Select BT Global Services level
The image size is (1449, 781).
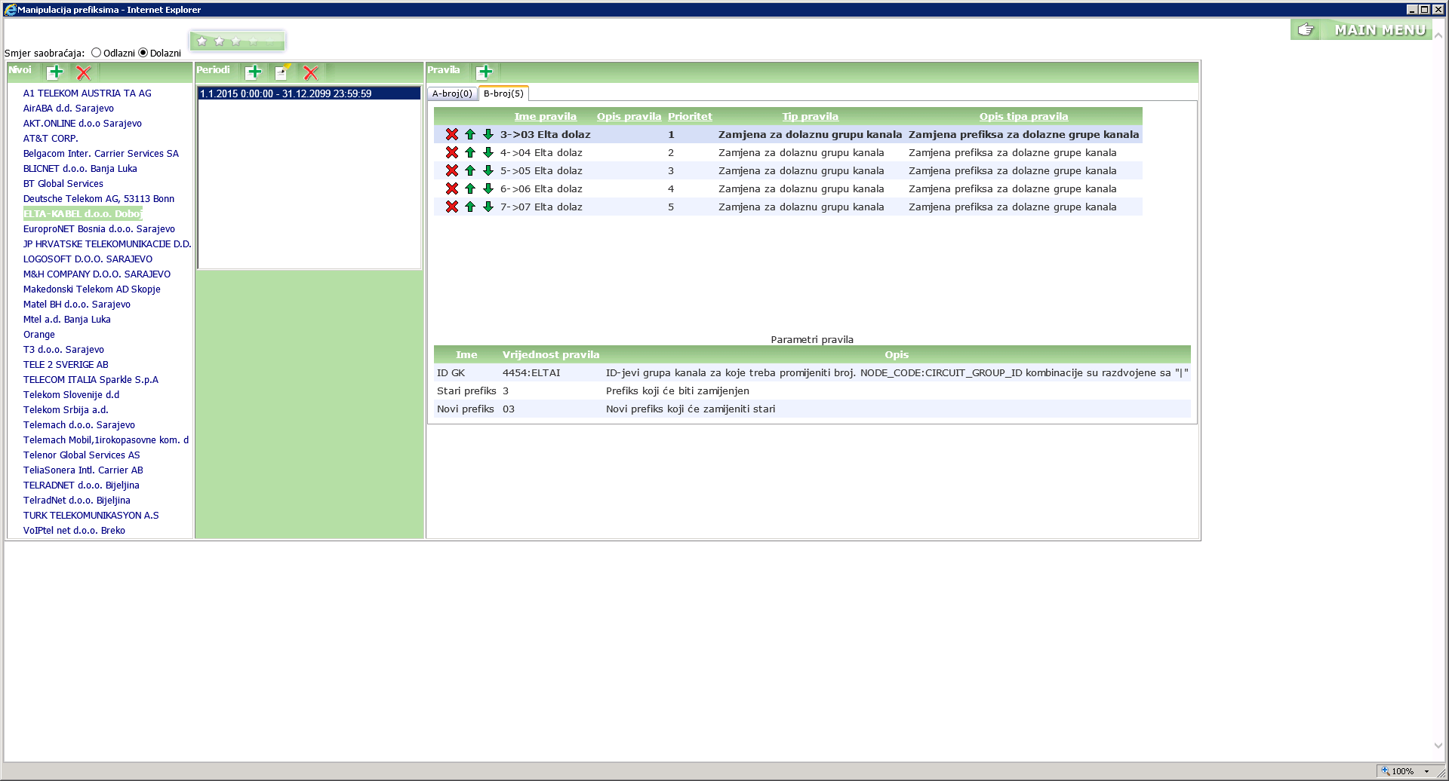pos(63,184)
